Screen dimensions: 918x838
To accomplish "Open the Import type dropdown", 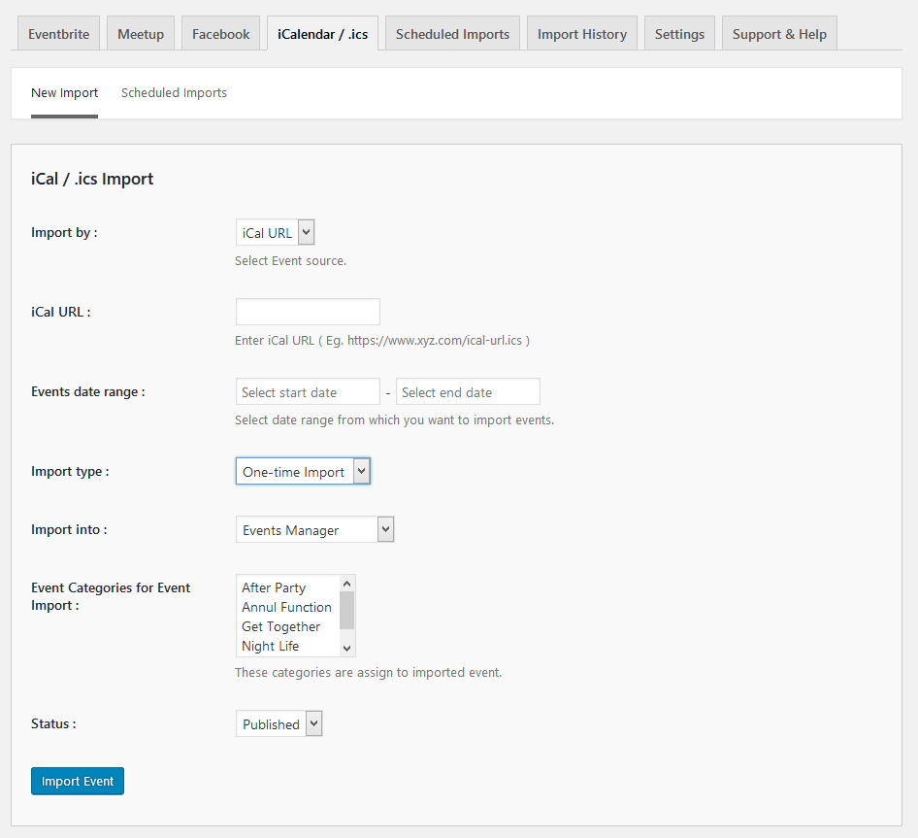I will coord(304,471).
